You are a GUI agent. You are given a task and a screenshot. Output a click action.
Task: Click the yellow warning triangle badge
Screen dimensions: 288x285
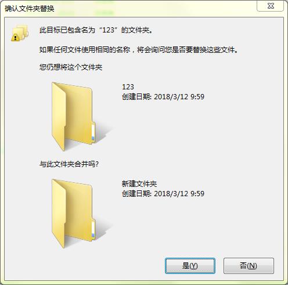15,37
